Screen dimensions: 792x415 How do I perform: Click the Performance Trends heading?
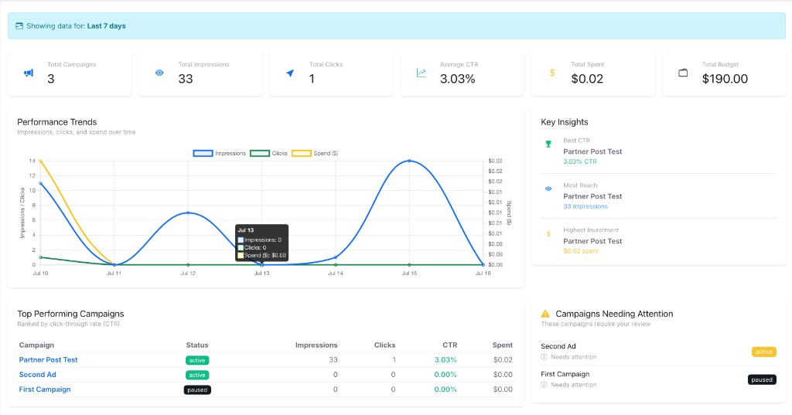point(57,122)
